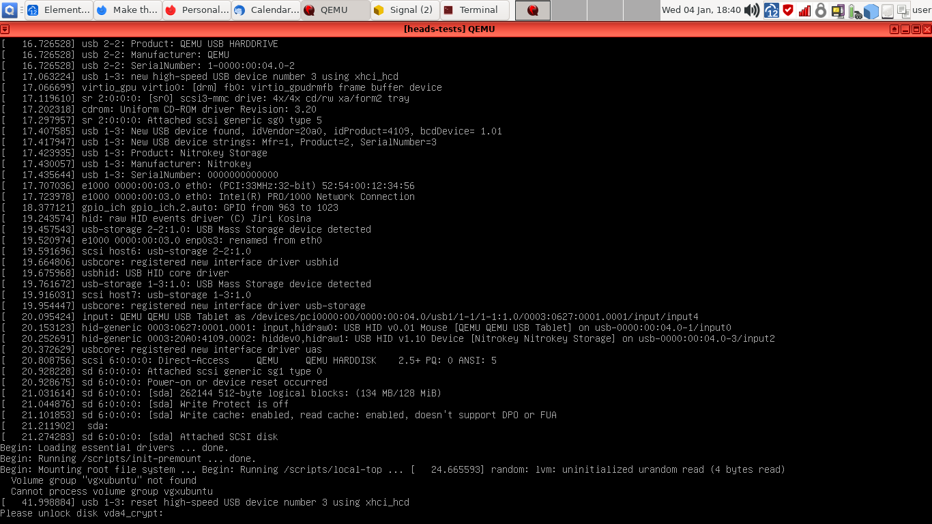Click the '[heads-tests] QEMU' title bar text
932x524 pixels.
pyautogui.click(x=450, y=29)
